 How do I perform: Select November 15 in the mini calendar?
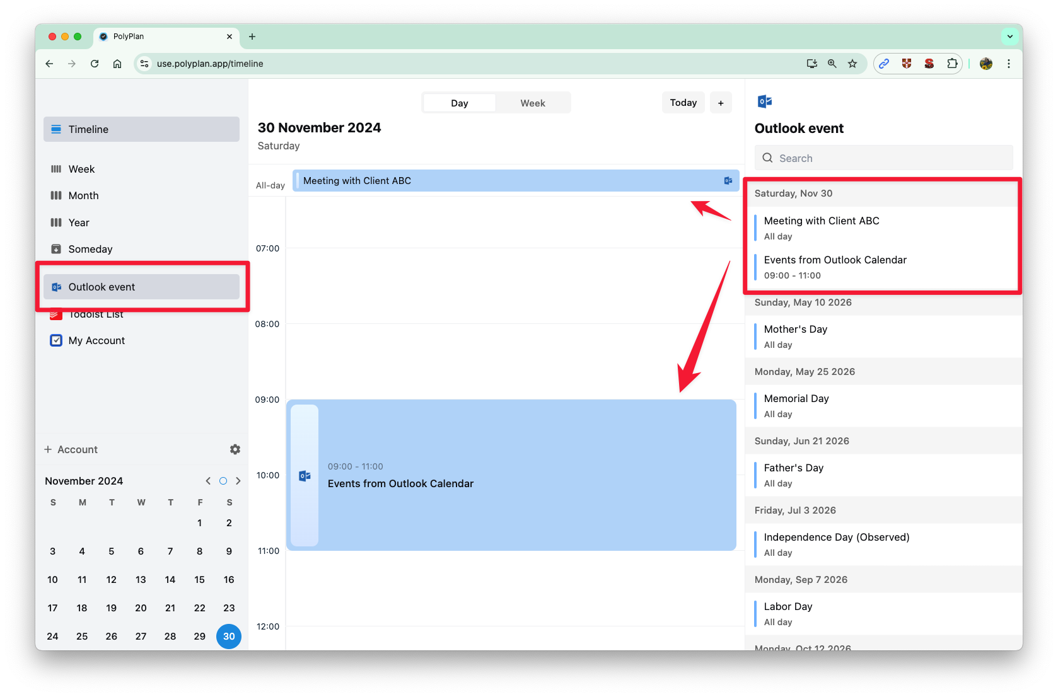tap(199, 580)
